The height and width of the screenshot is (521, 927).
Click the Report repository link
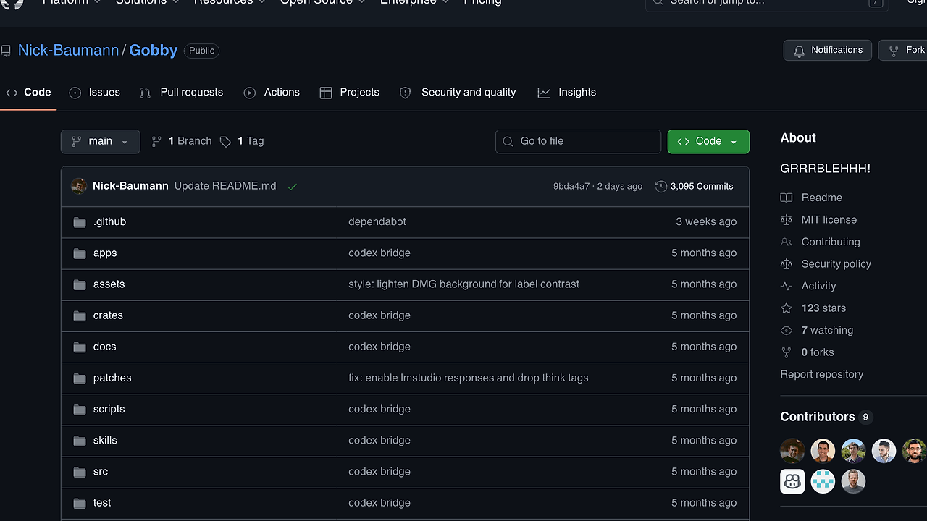(x=822, y=374)
